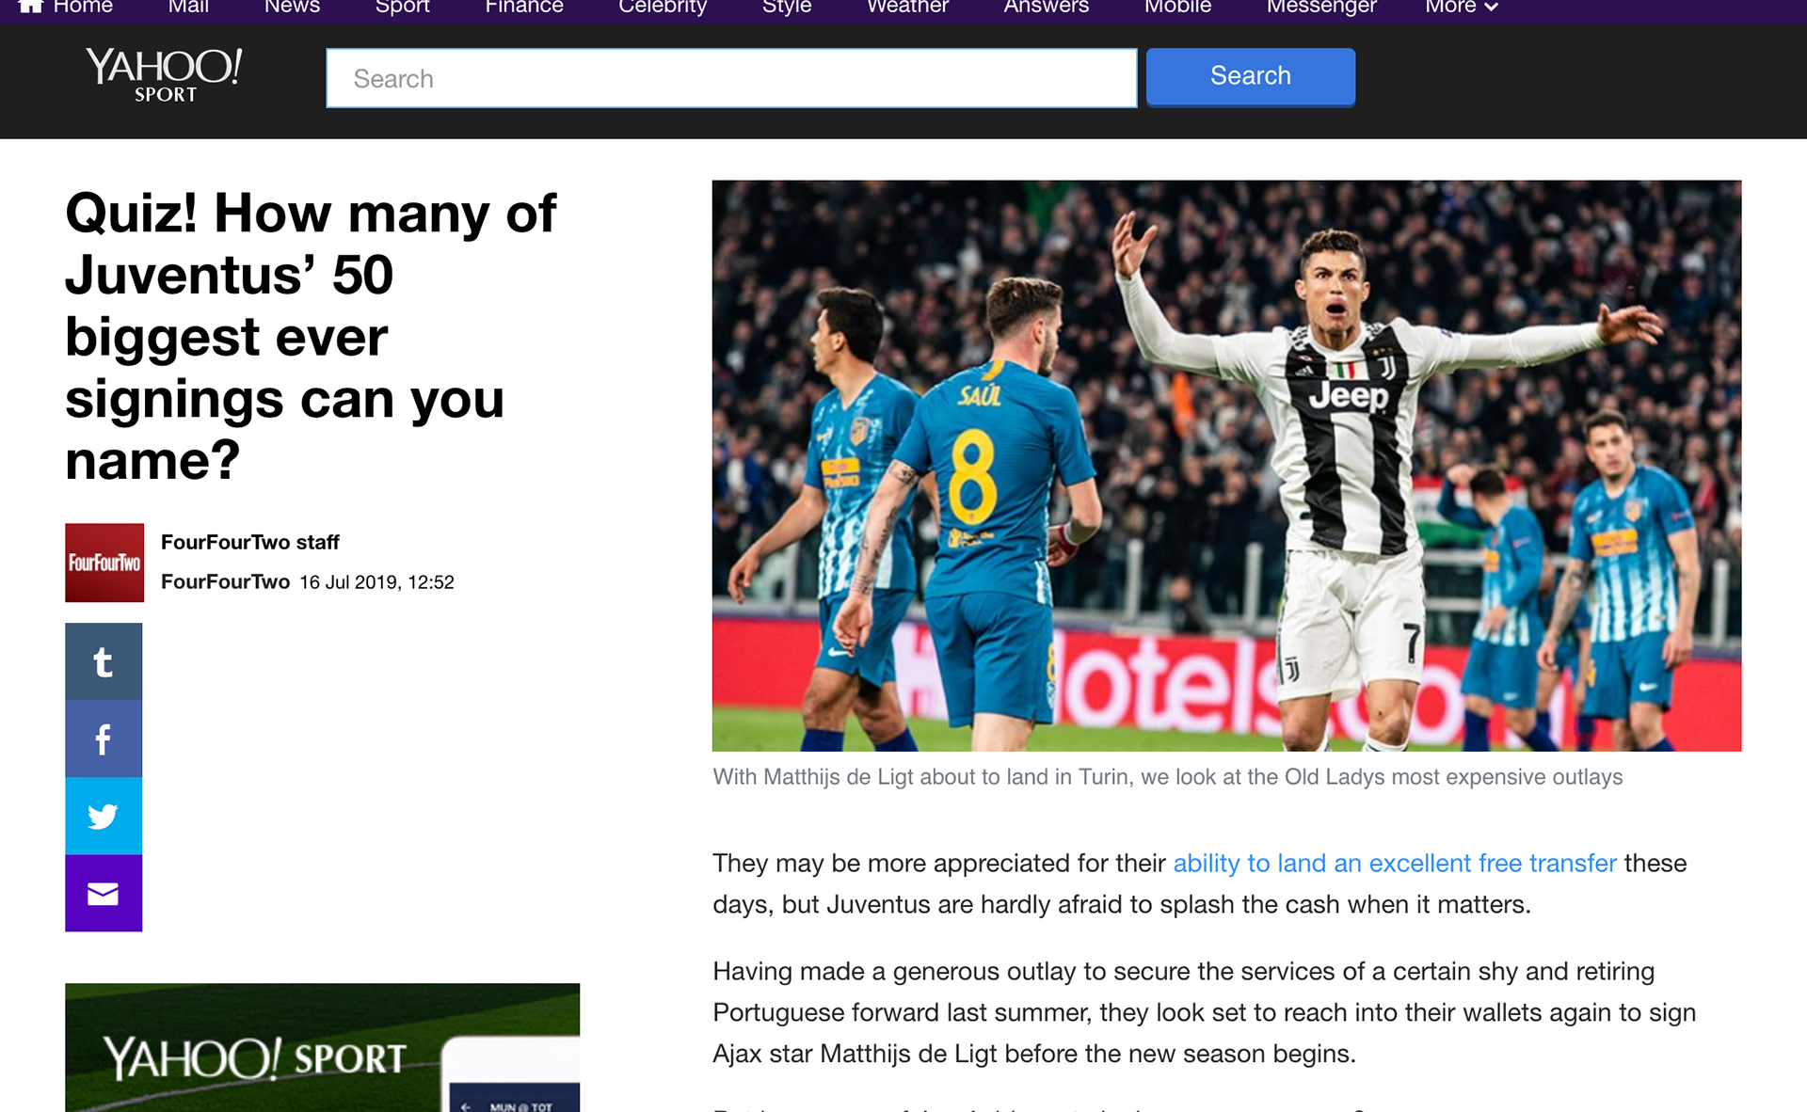Open the Finance menu item
The image size is (1807, 1112).
524,7
